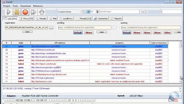The height and width of the screenshot is (104, 184).
Task: Select the aeonkings.com URL row
Action: click(x=85, y=53)
